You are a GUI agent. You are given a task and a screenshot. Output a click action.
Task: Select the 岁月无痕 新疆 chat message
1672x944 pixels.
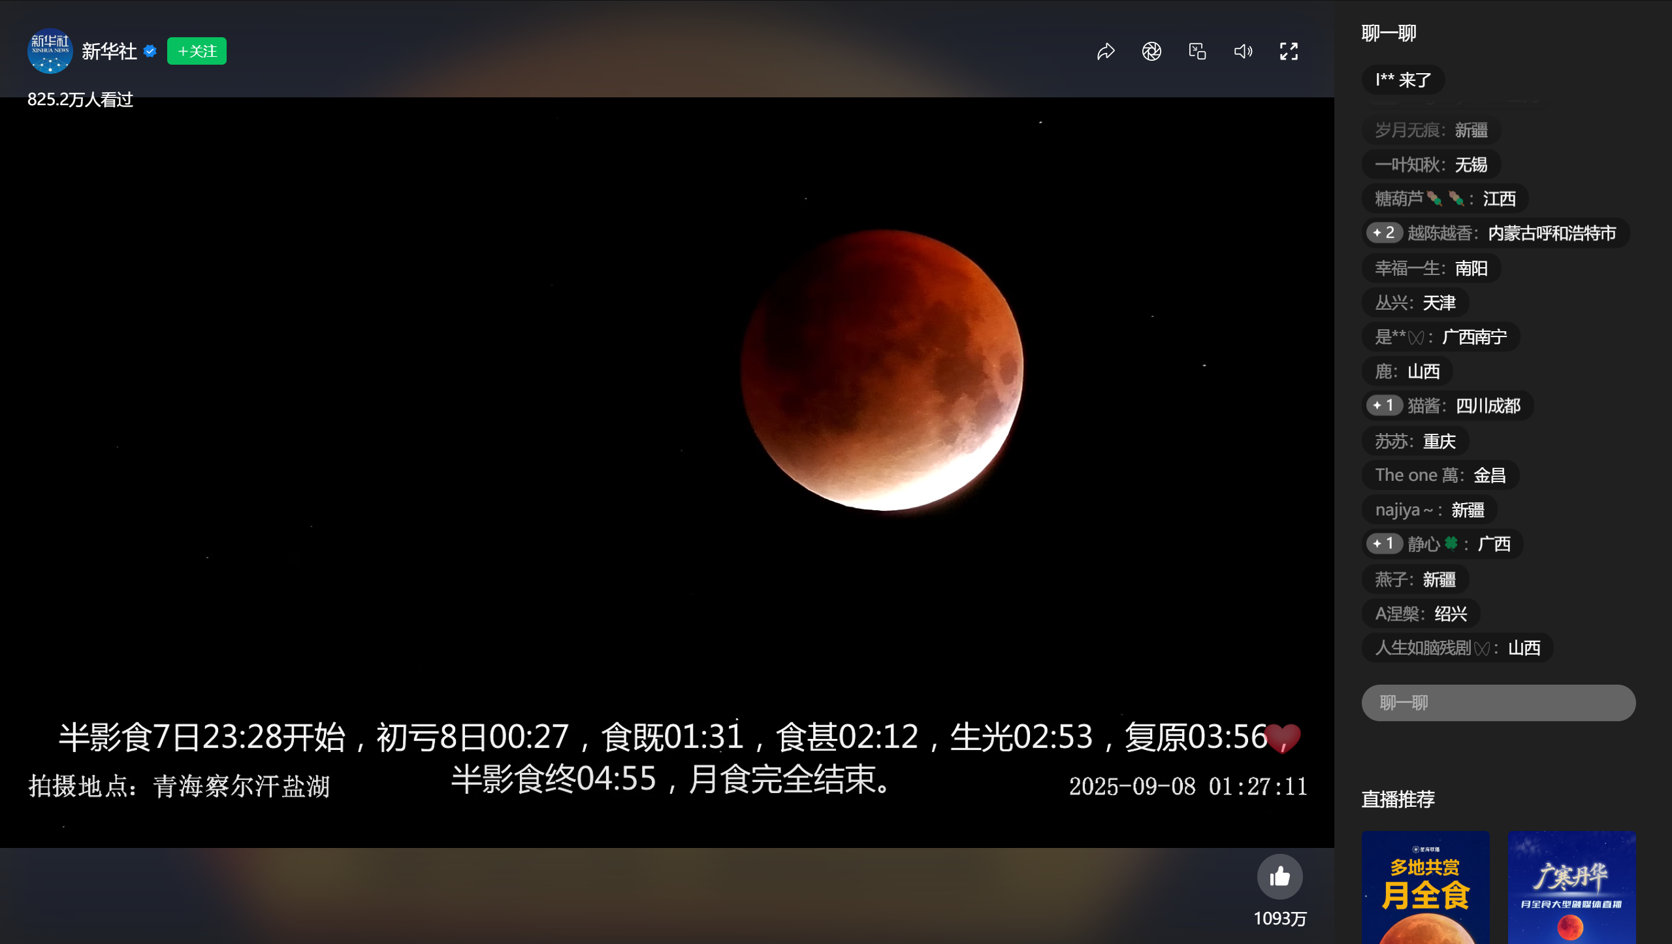(1431, 130)
